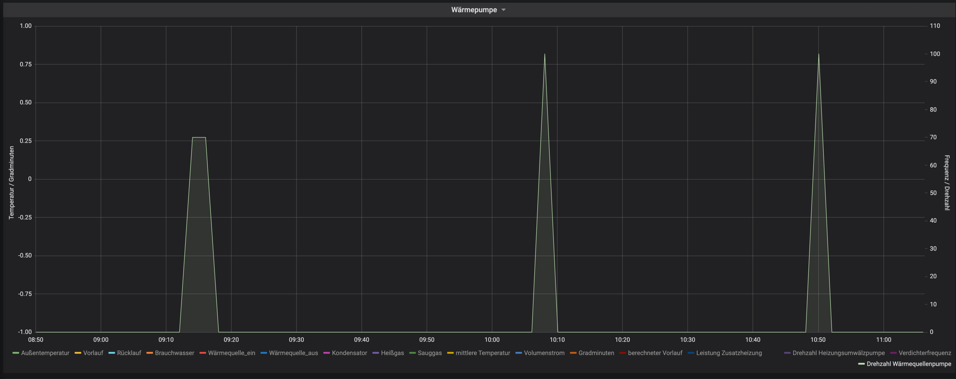Expand the caret beside the Wärmepumpe title

504,10
